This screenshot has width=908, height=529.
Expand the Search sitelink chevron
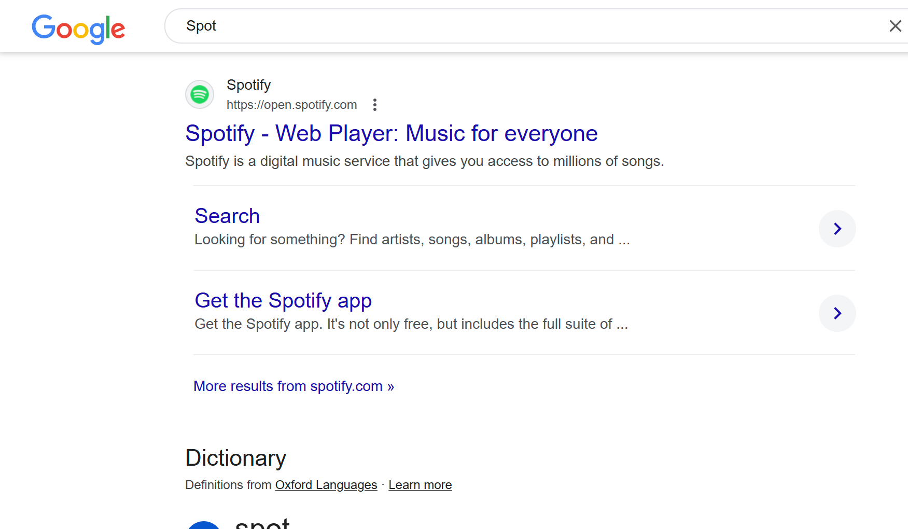pos(837,229)
